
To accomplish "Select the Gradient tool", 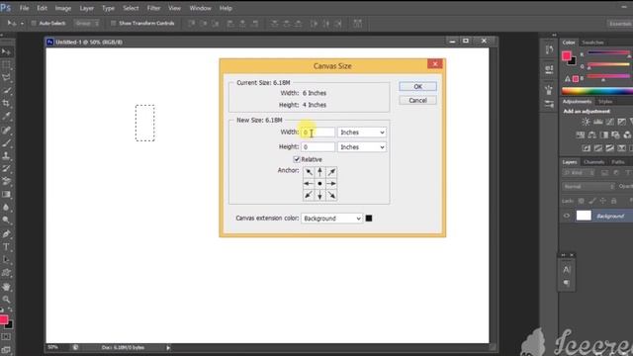I will coord(6,195).
